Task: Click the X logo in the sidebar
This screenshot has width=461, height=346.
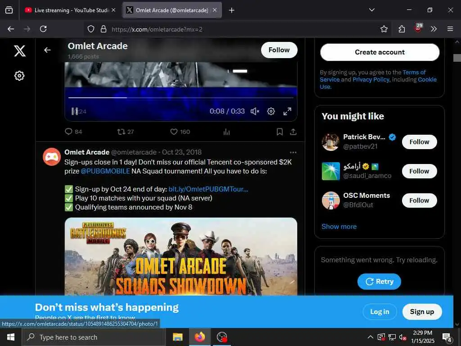Action: pyautogui.click(x=20, y=51)
